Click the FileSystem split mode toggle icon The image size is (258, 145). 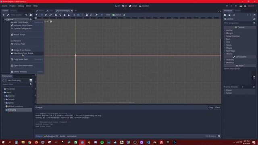coord(31,80)
